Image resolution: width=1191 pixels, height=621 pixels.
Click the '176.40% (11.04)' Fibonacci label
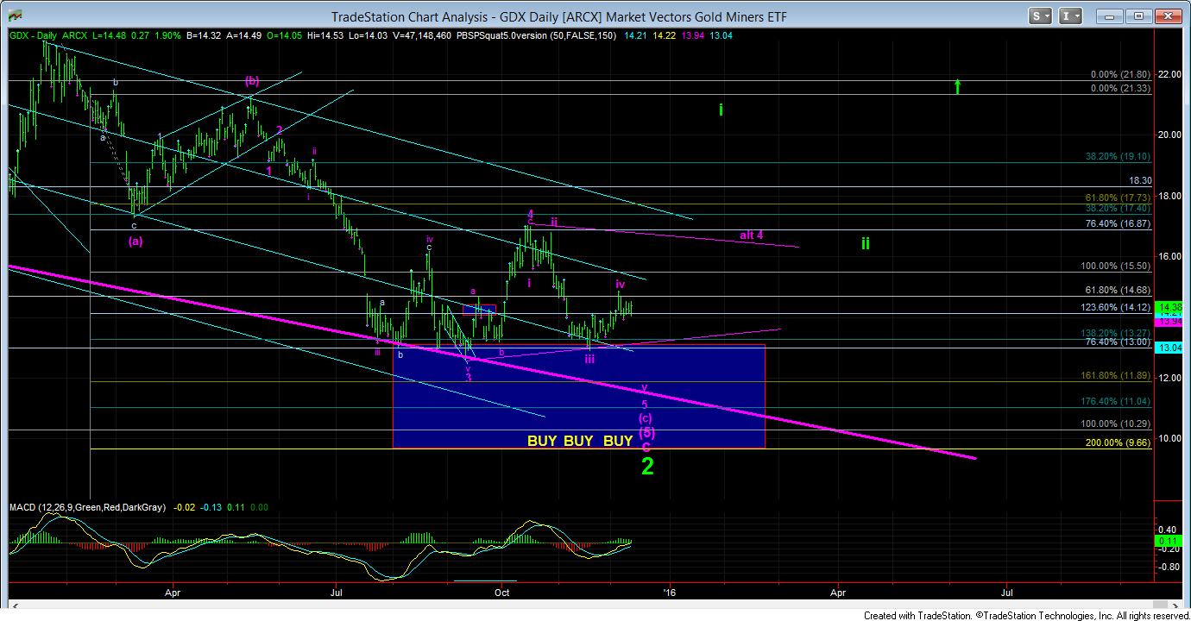pyautogui.click(x=1117, y=402)
